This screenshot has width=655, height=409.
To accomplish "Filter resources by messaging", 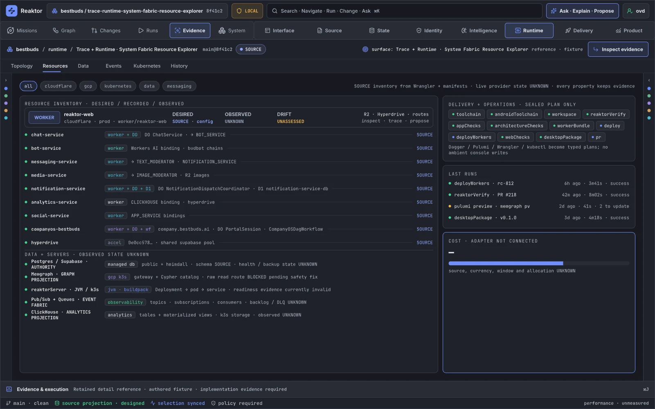I will [x=179, y=86].
